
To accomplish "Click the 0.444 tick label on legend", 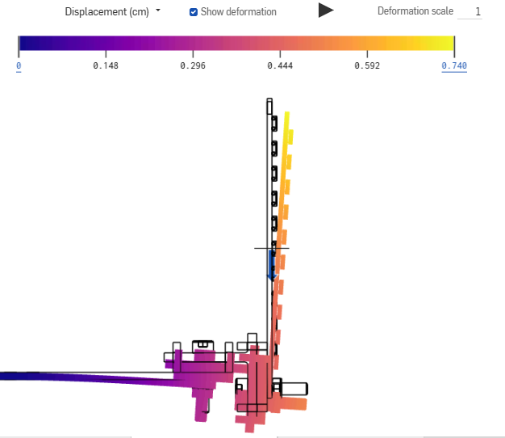I will pyautogui.click(x=280, y=65).
